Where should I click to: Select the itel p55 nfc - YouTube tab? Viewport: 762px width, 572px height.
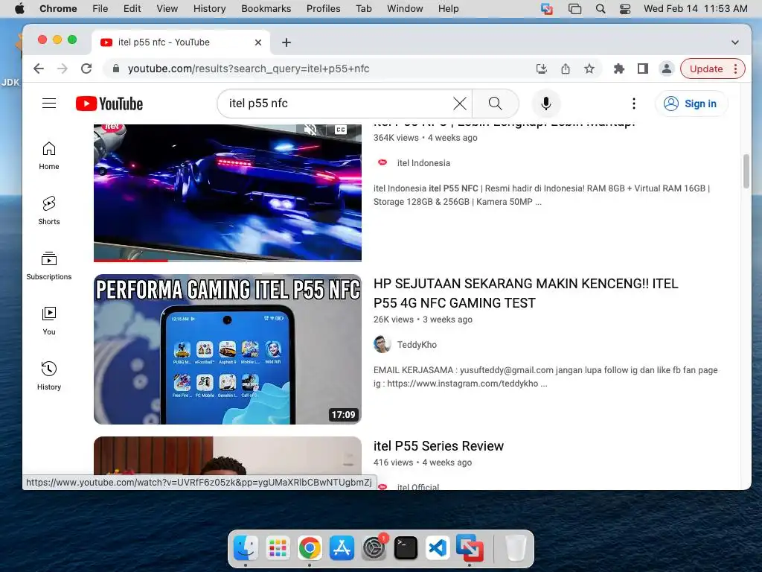(180, 42)
